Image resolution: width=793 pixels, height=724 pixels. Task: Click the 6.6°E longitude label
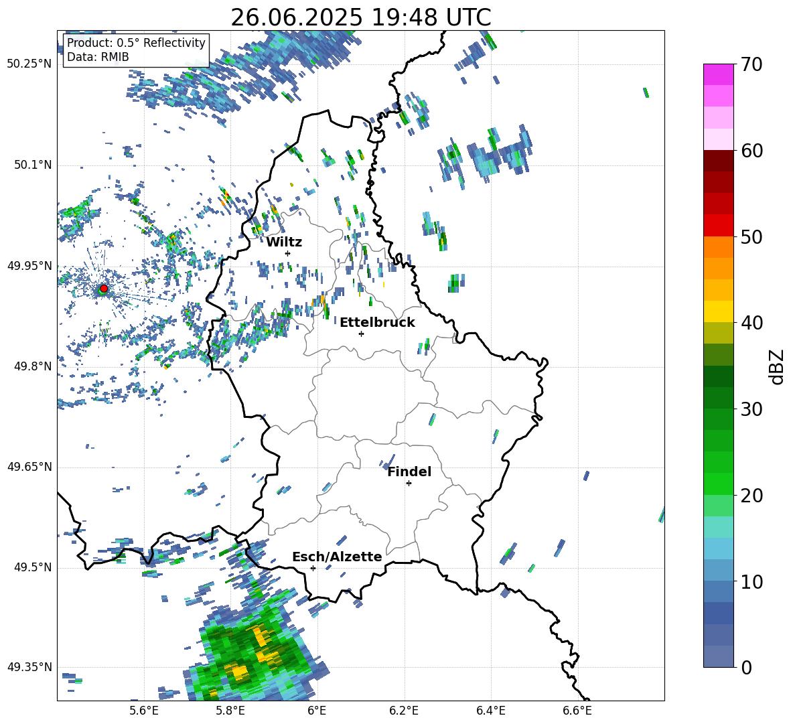(x=577, y=711)
